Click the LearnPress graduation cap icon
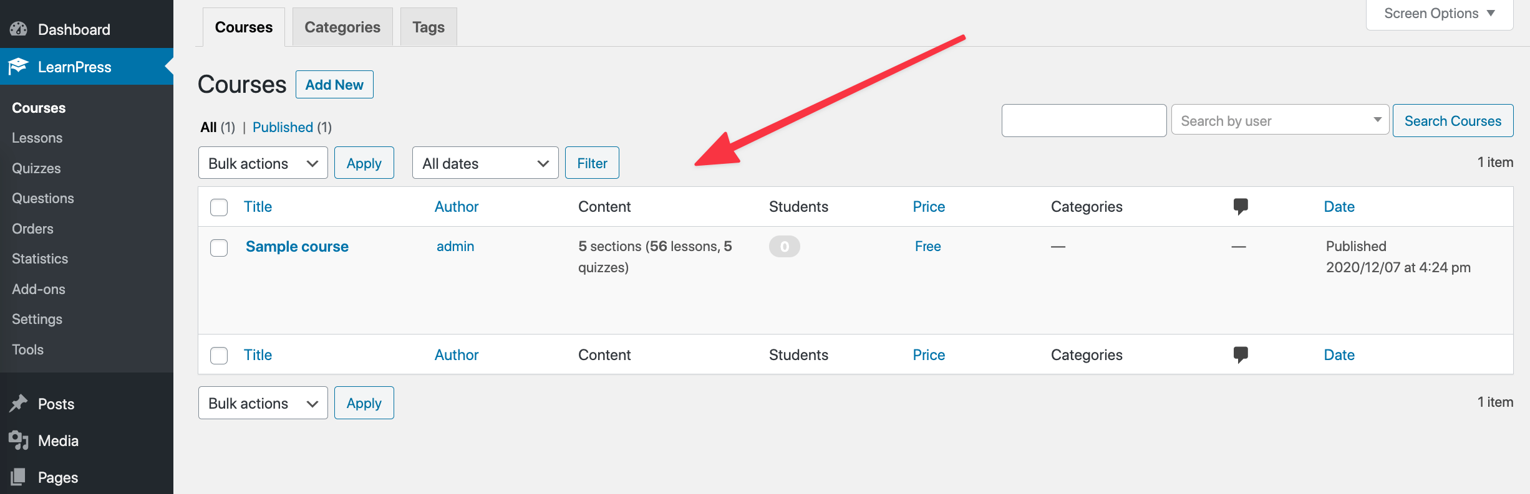1530x494 pixels. point(19,66)
